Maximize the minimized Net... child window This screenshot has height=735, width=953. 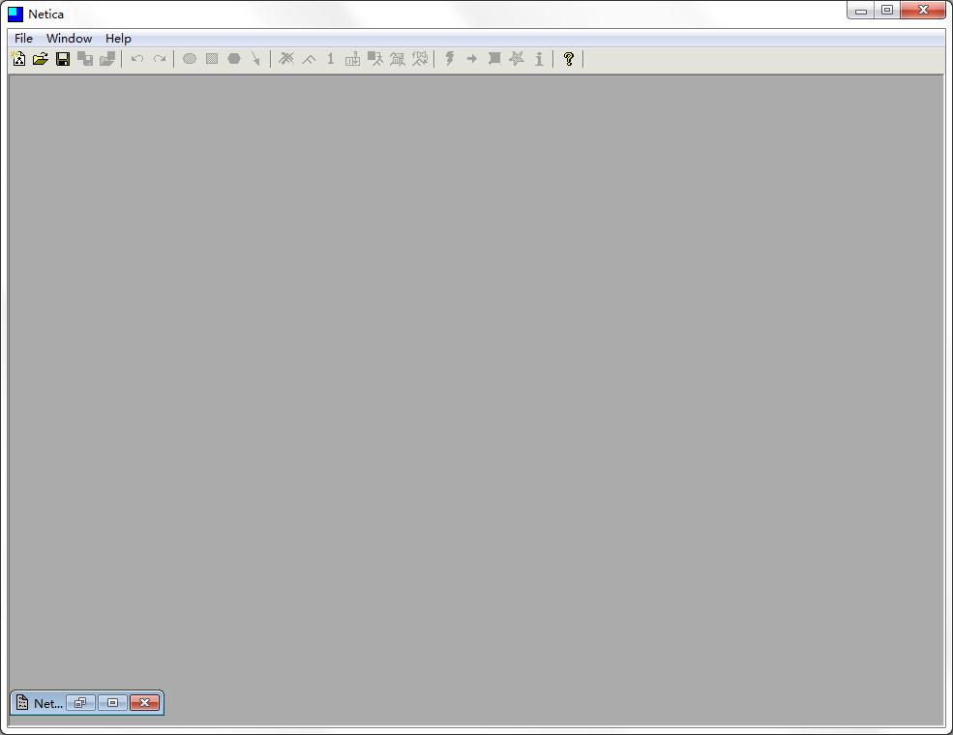[x=112, y=703]
